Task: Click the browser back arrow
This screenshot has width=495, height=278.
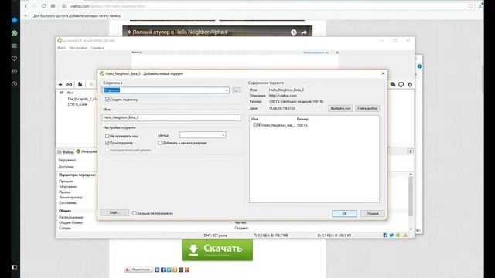Action: pos(26,6)
